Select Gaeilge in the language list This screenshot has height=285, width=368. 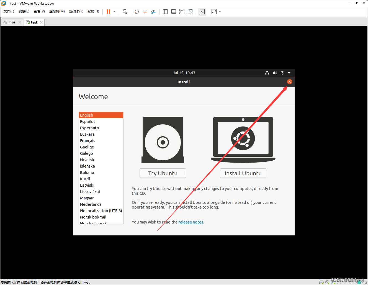pos(101,147)
